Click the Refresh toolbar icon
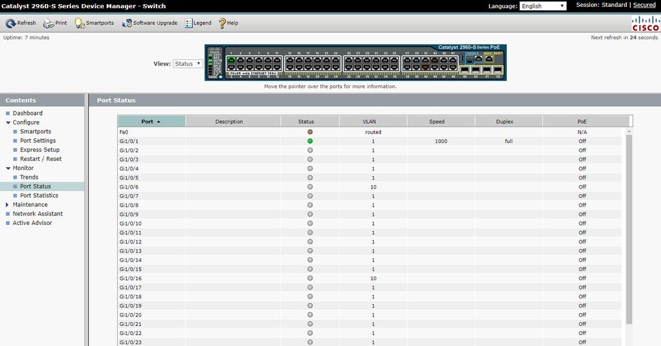 click(x=11, y=23)
